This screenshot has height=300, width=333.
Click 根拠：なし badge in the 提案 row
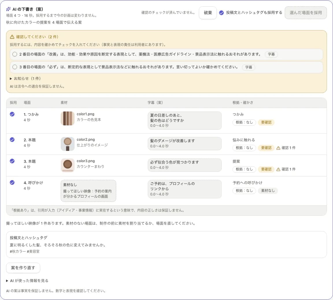click(x=244, y=169)
